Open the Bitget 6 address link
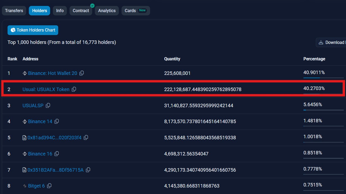The height and width of the screenshot is (194, 346). tap(36, 186)
